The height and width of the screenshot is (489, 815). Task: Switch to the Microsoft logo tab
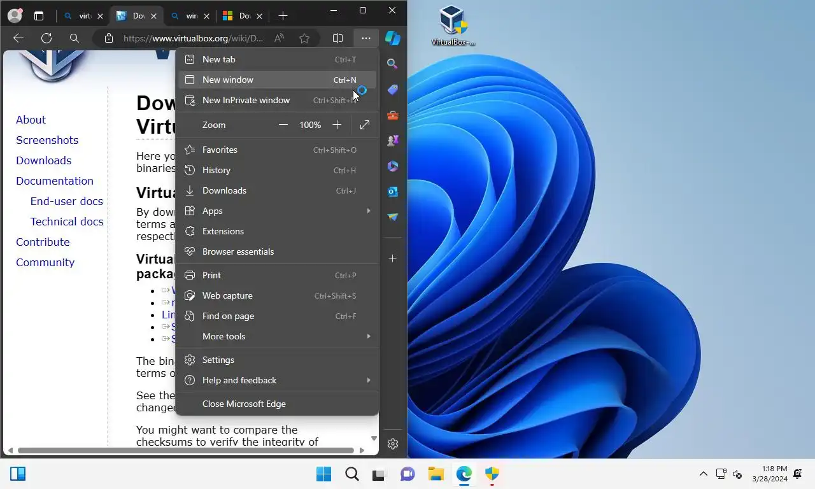tap(241, 16)
